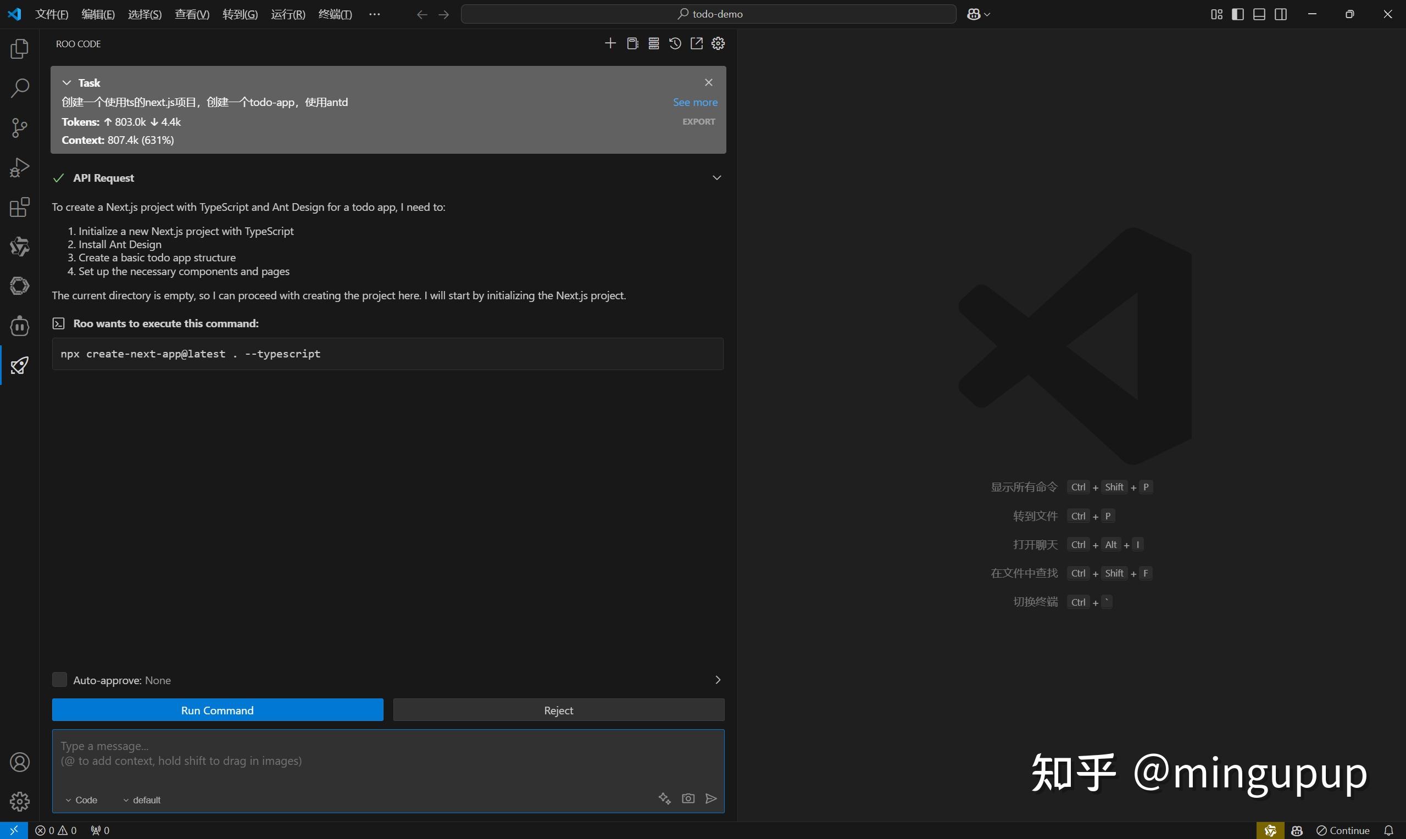Image resolution: width=1406 pixels, height=839 pixels.
Task: Toggle the bottom panel visibility
Action: (x=1259, y=14)
